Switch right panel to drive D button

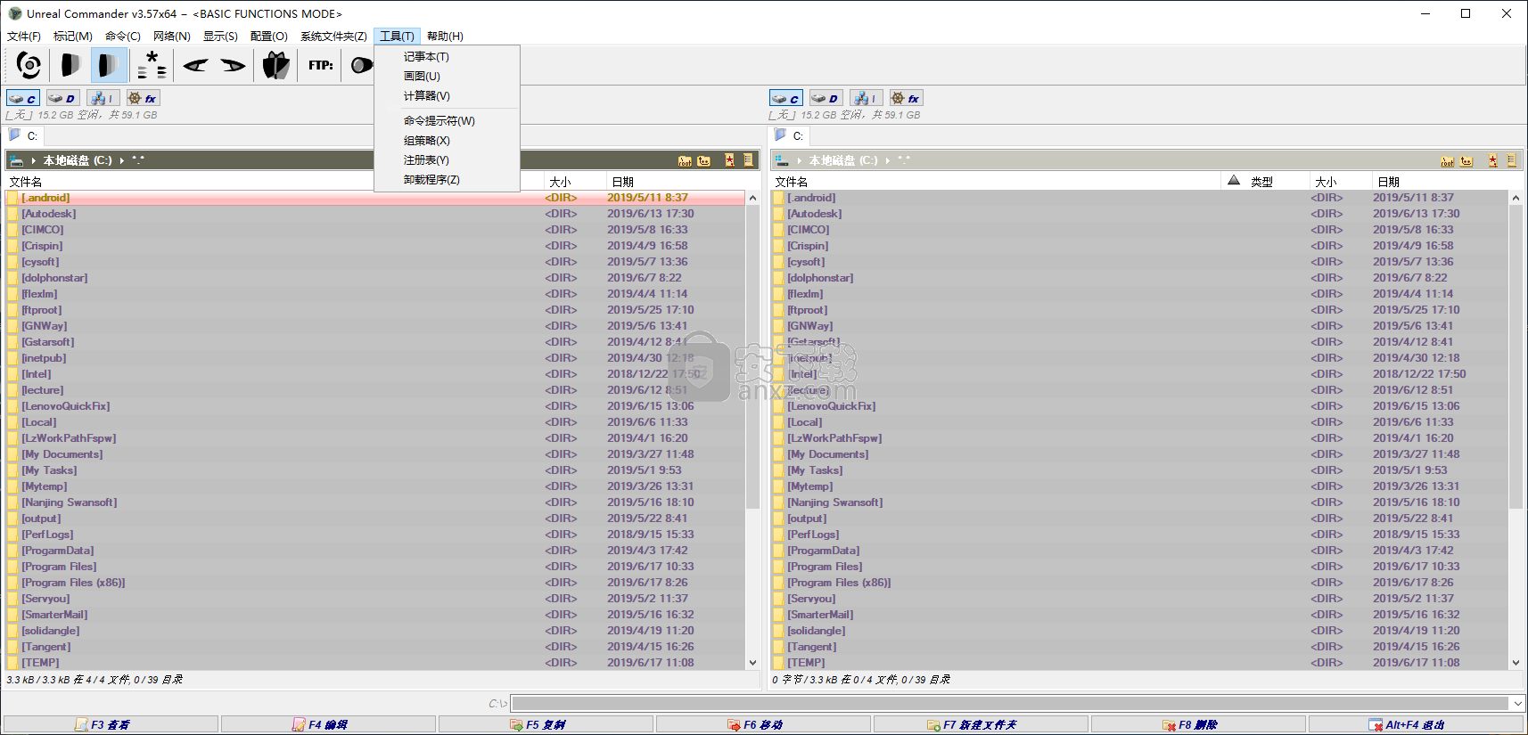(x=826, y=98)
